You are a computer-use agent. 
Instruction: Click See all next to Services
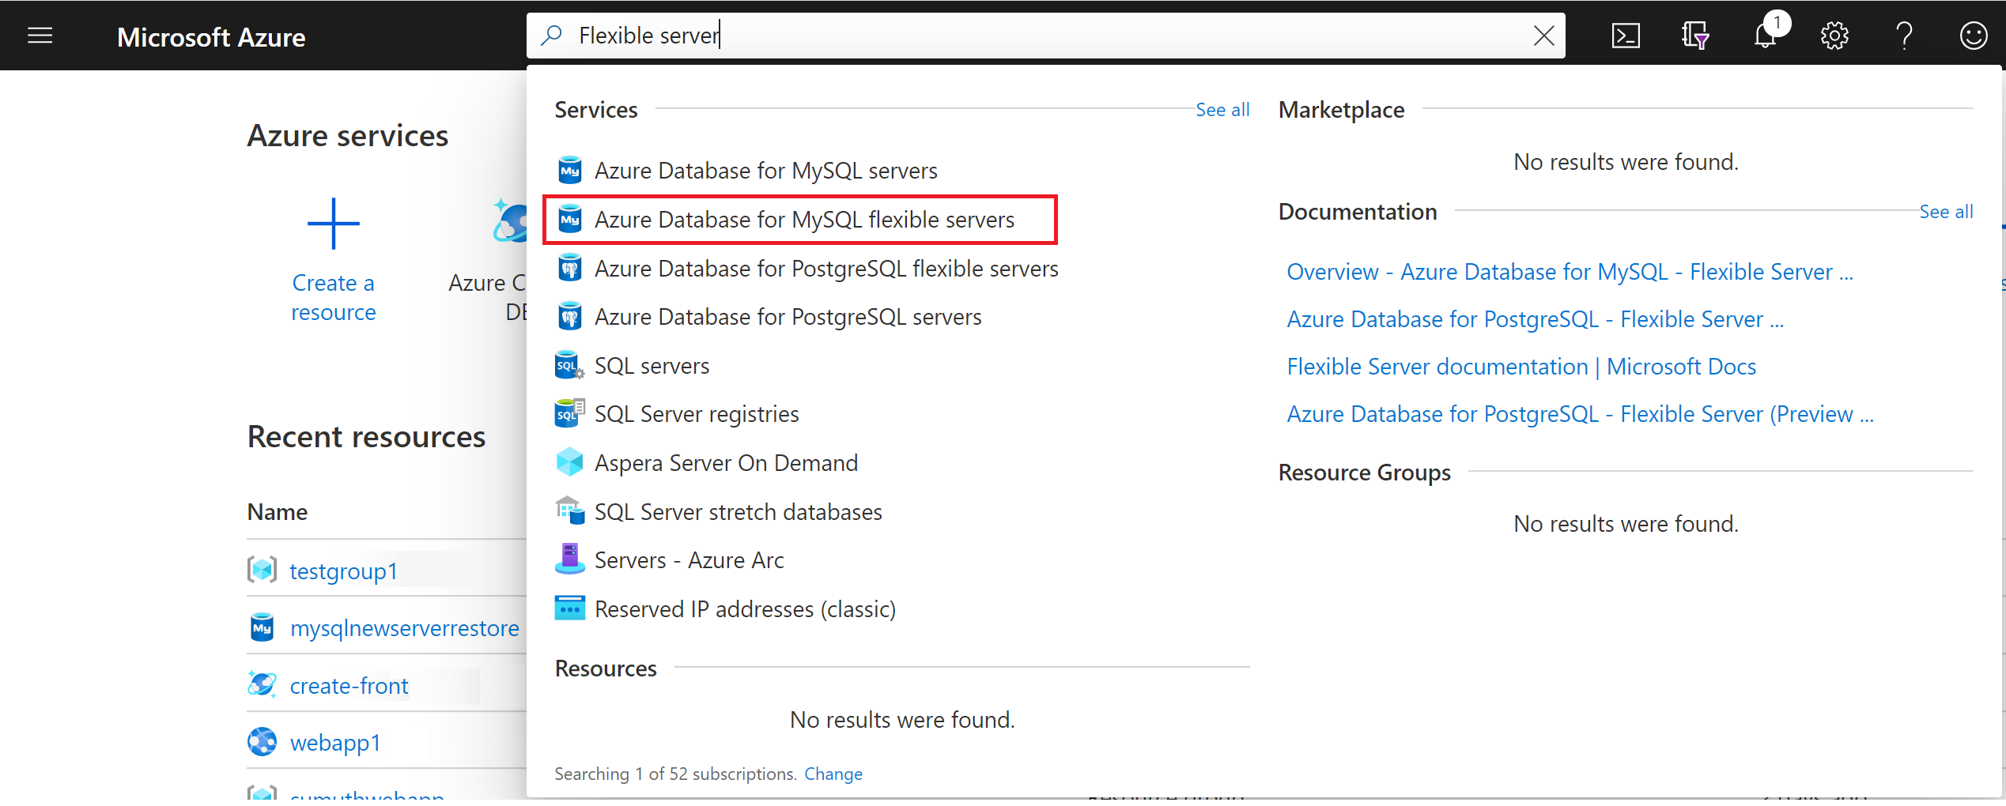(x=1222, y=110)
